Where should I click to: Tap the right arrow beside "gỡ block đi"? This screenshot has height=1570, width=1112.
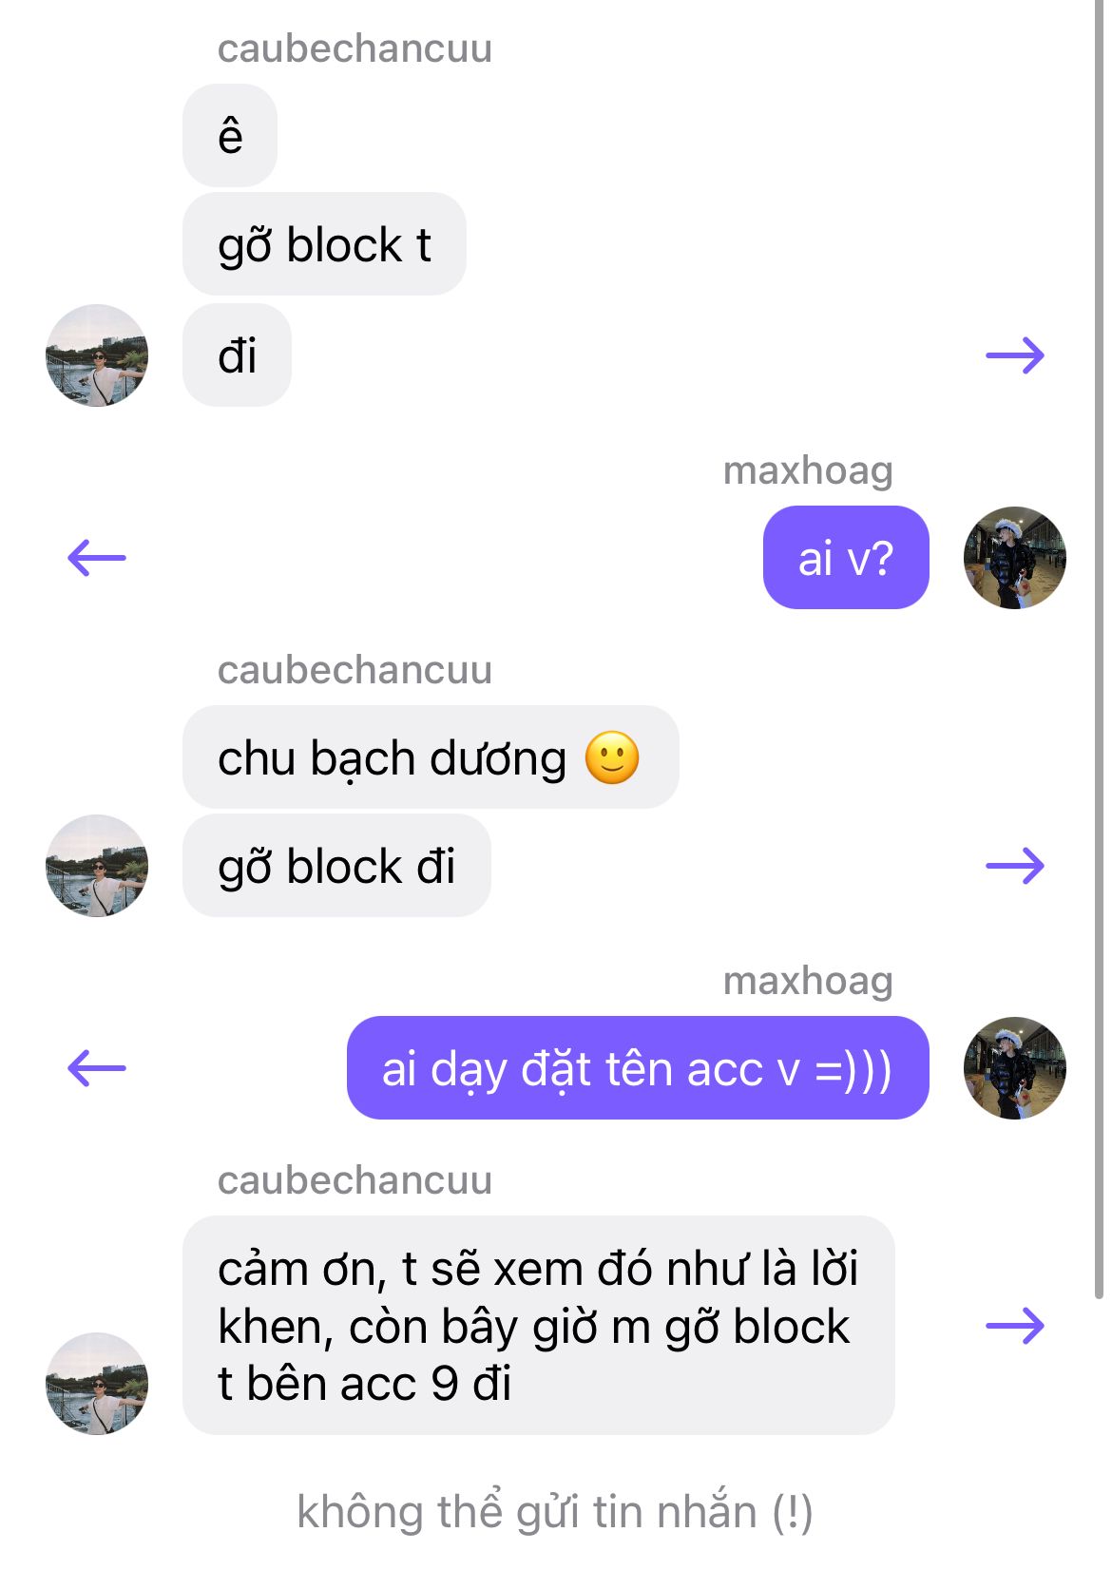click(1015, 866)
